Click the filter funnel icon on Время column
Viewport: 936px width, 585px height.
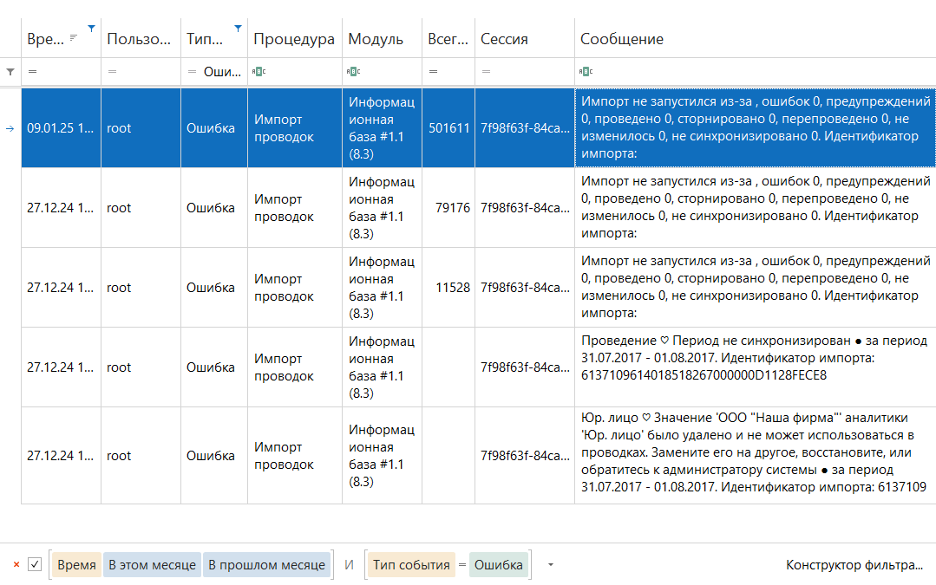pos(93,29)
